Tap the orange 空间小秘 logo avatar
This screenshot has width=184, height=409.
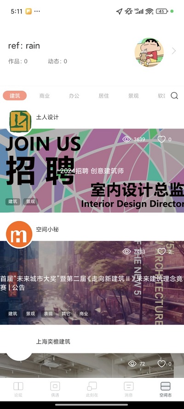coord(19,234)
